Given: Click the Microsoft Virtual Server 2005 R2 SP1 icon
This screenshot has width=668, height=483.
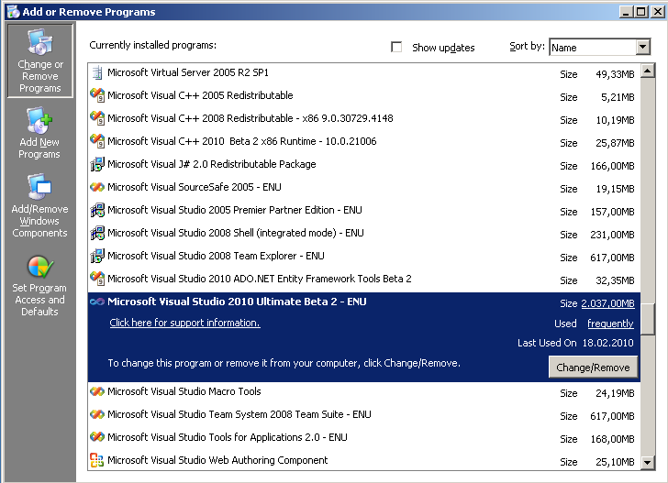Looking at the screenshot, I should click(x=97, y=72).
